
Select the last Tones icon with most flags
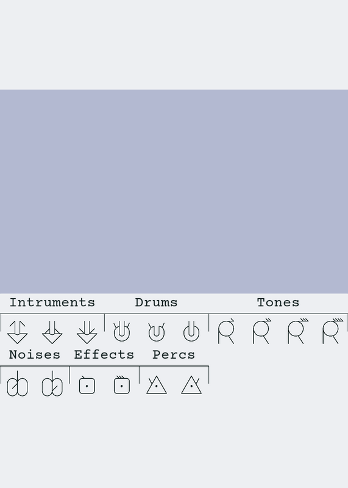point(332,331)
